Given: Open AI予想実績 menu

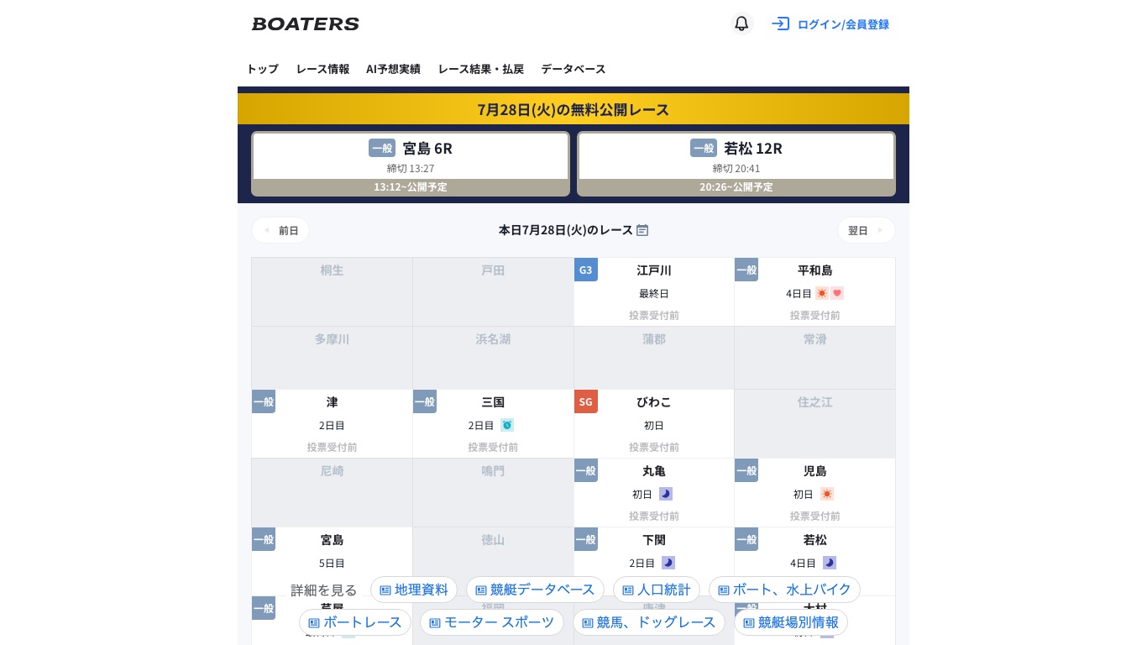Looking at the screenshot, I should click(x=393, y=69).
